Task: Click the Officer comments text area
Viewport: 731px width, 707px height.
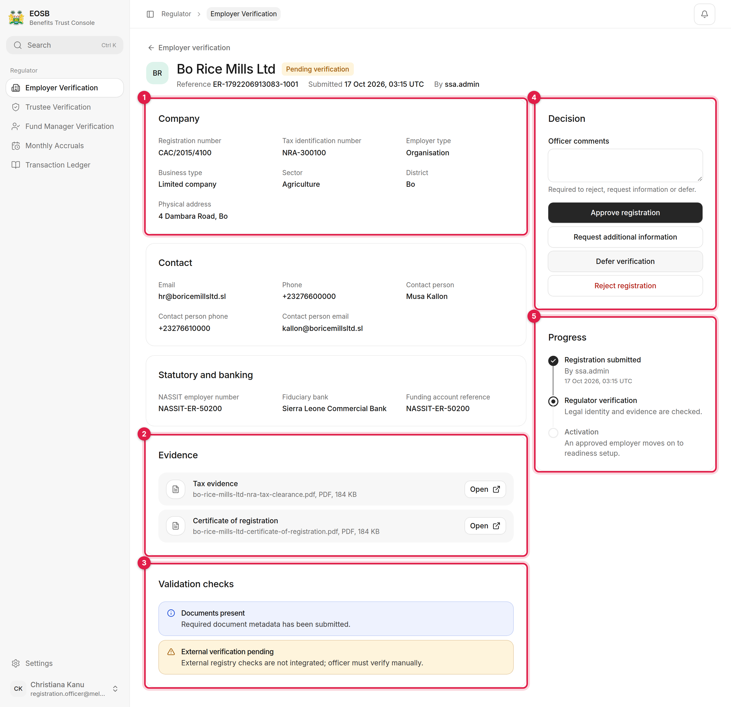Action: pyautogui.click(x=625, y=165)
